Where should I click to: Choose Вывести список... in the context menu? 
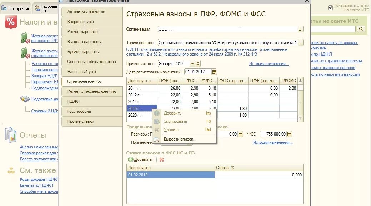tap(184, 139)
